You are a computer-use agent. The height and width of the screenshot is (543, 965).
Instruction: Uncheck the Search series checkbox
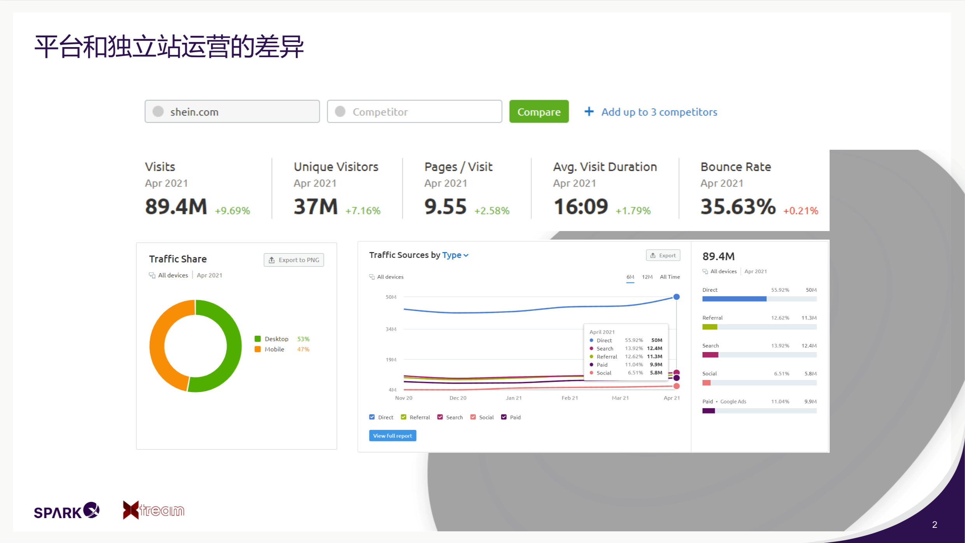(x=440, y=417)
